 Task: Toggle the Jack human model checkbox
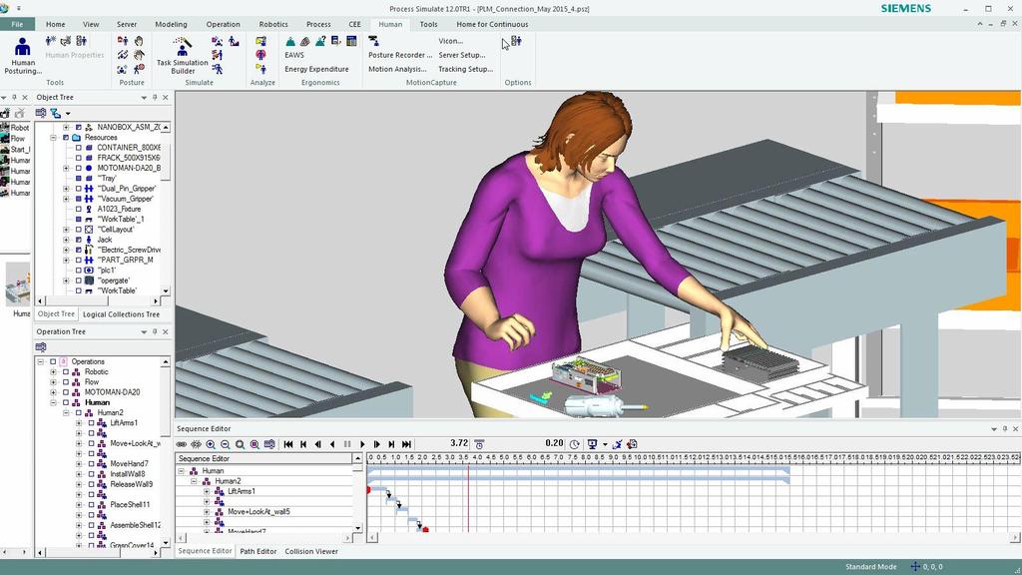pos(78,240)
